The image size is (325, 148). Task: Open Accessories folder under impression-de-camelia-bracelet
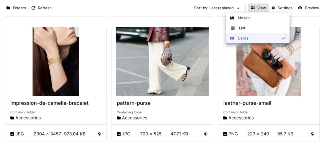(x=25, y=118)
